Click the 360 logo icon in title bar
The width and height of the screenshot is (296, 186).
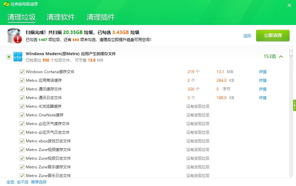(6, 4)
